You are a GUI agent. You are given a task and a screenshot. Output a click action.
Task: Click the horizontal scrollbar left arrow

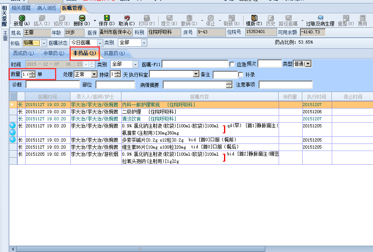[x=13, y=249]
